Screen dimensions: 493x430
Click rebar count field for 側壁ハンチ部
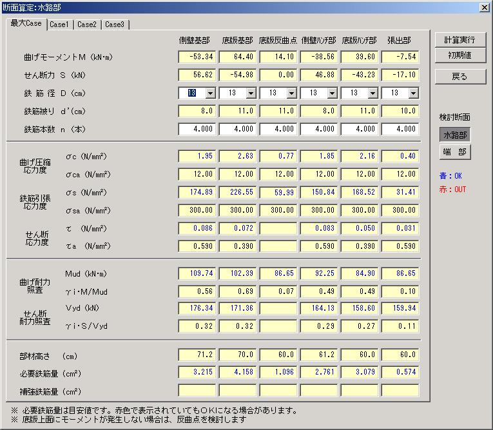pyautogui.click(x=319, y=129)
